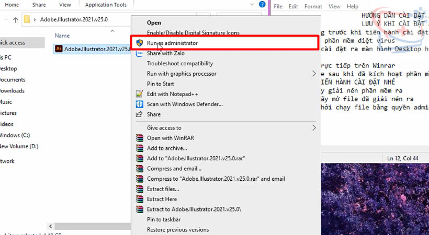429x235 pixels.
Task: Click the Run as administrator shield icon
Action: (x=140, y=43)
